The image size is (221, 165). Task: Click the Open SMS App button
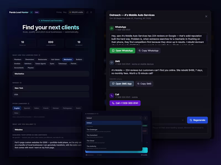tap(122, 84)
